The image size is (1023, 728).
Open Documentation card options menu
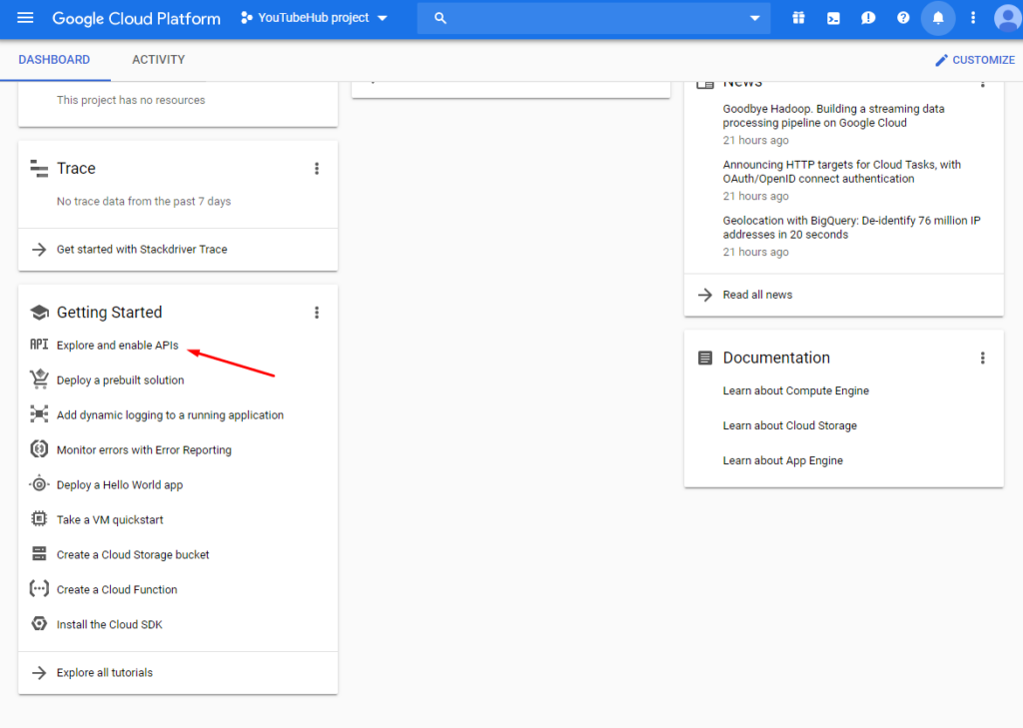(983, 358)
